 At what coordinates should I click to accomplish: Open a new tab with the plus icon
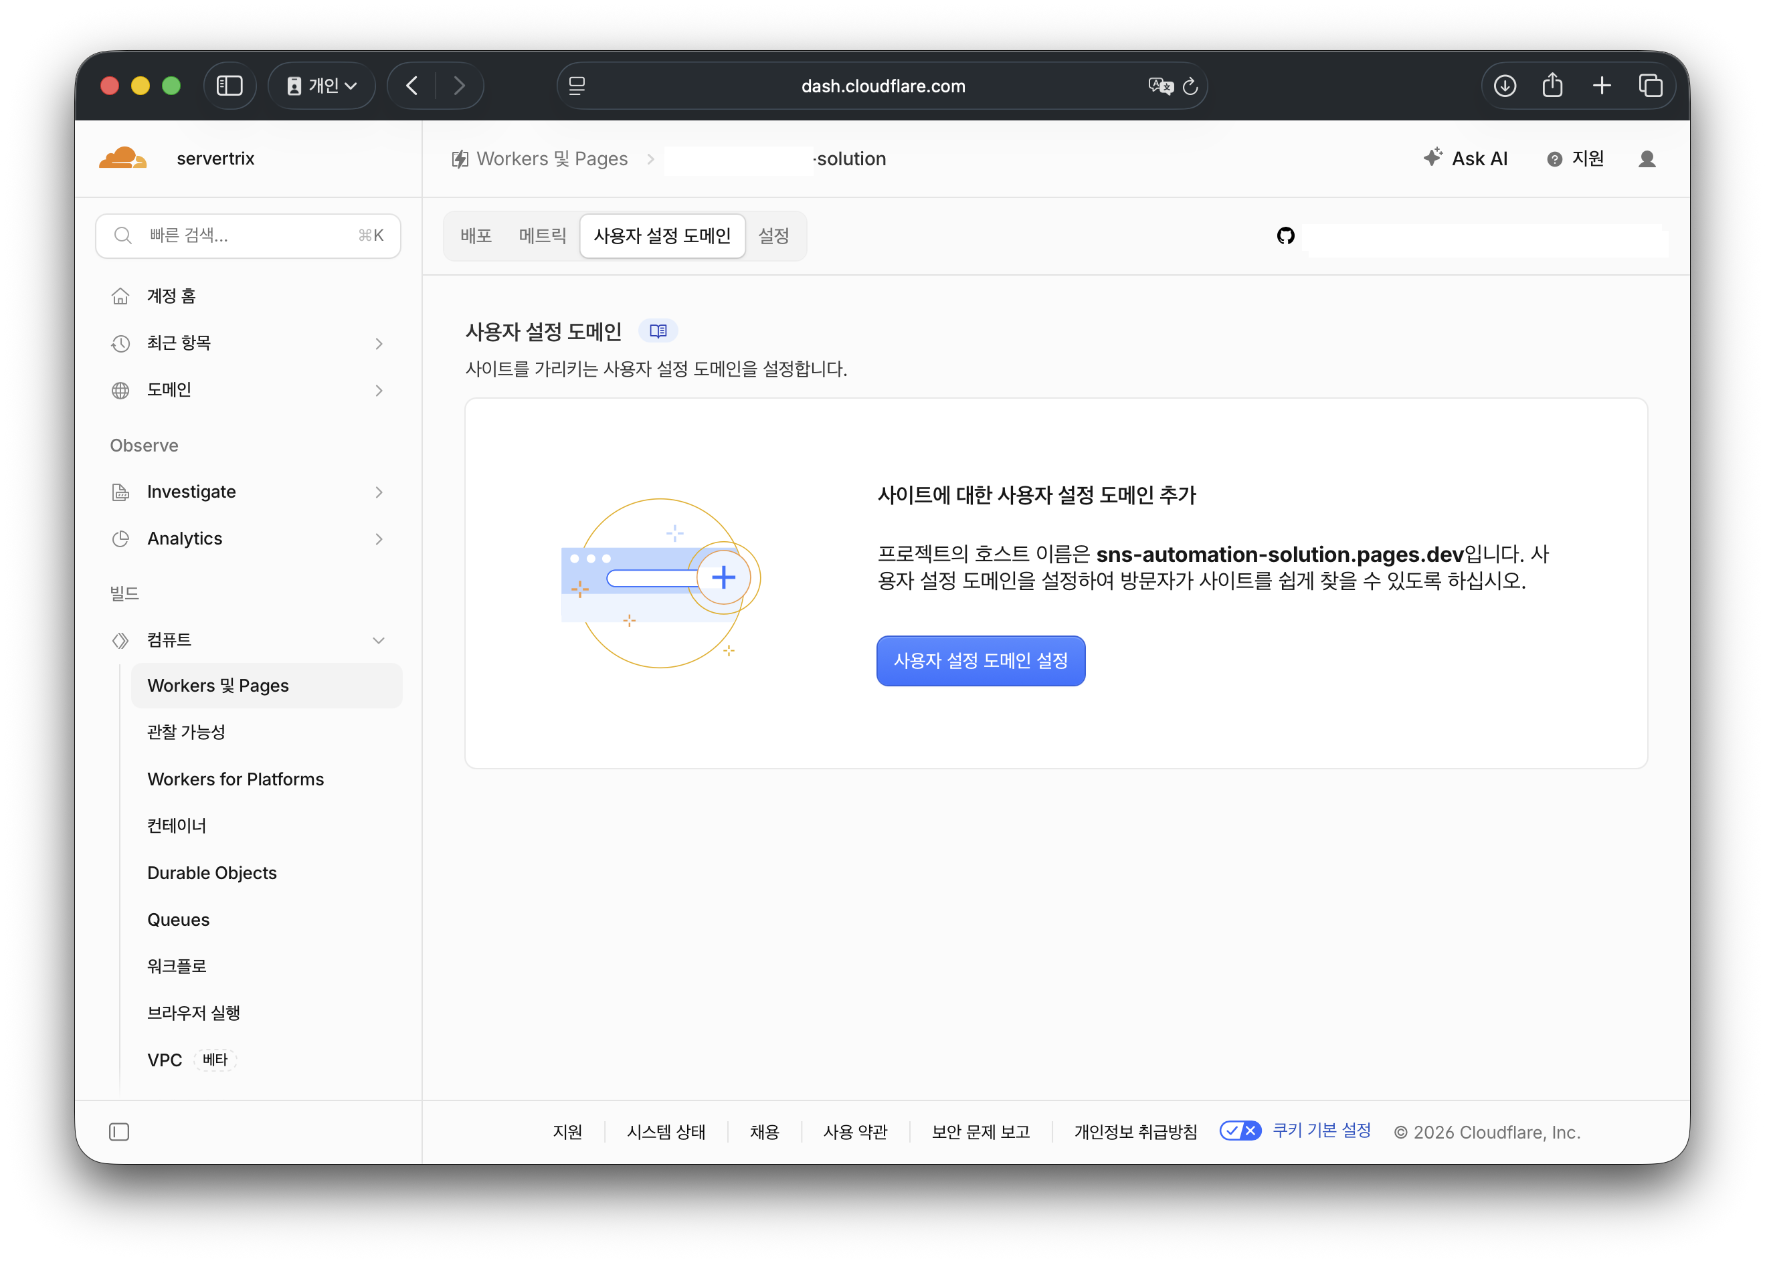click(1602, 86)
